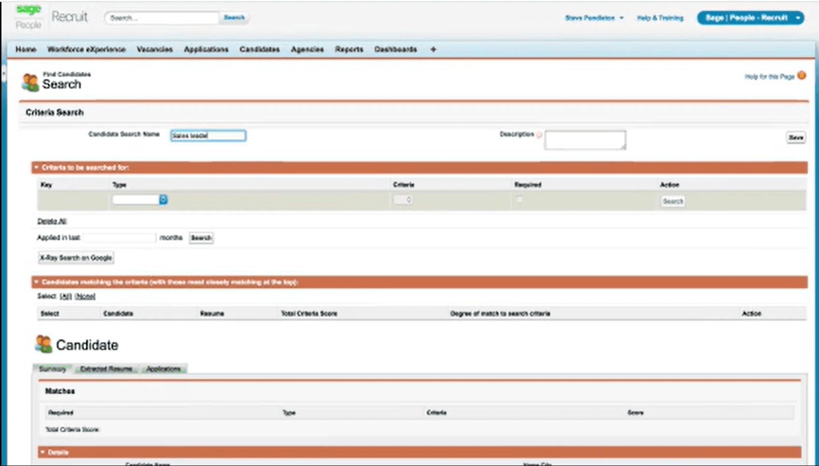Viewport: 819px width, 466px height.
Task: Click the Candidate section people icon
Action: click(x=43, y=344)
